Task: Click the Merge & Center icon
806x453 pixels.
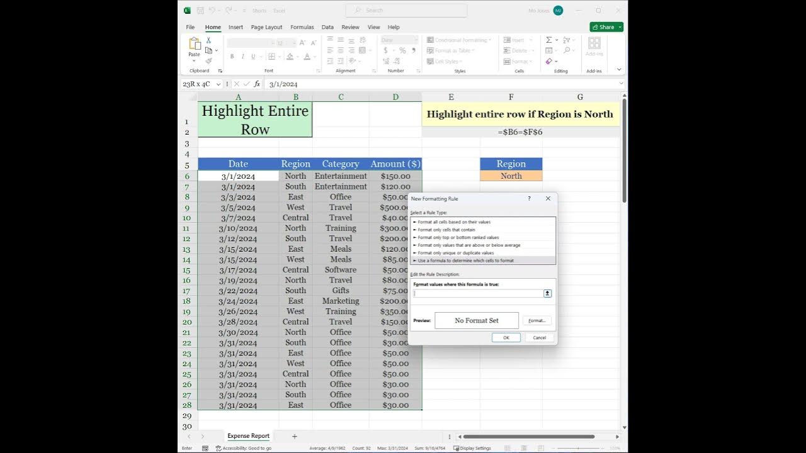Action: 362,50
